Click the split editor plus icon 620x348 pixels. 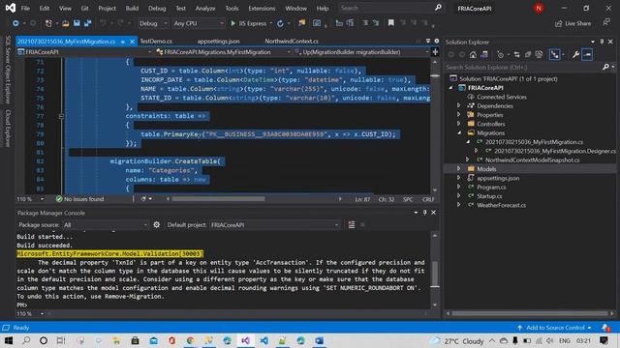click(x=435, y=51)
